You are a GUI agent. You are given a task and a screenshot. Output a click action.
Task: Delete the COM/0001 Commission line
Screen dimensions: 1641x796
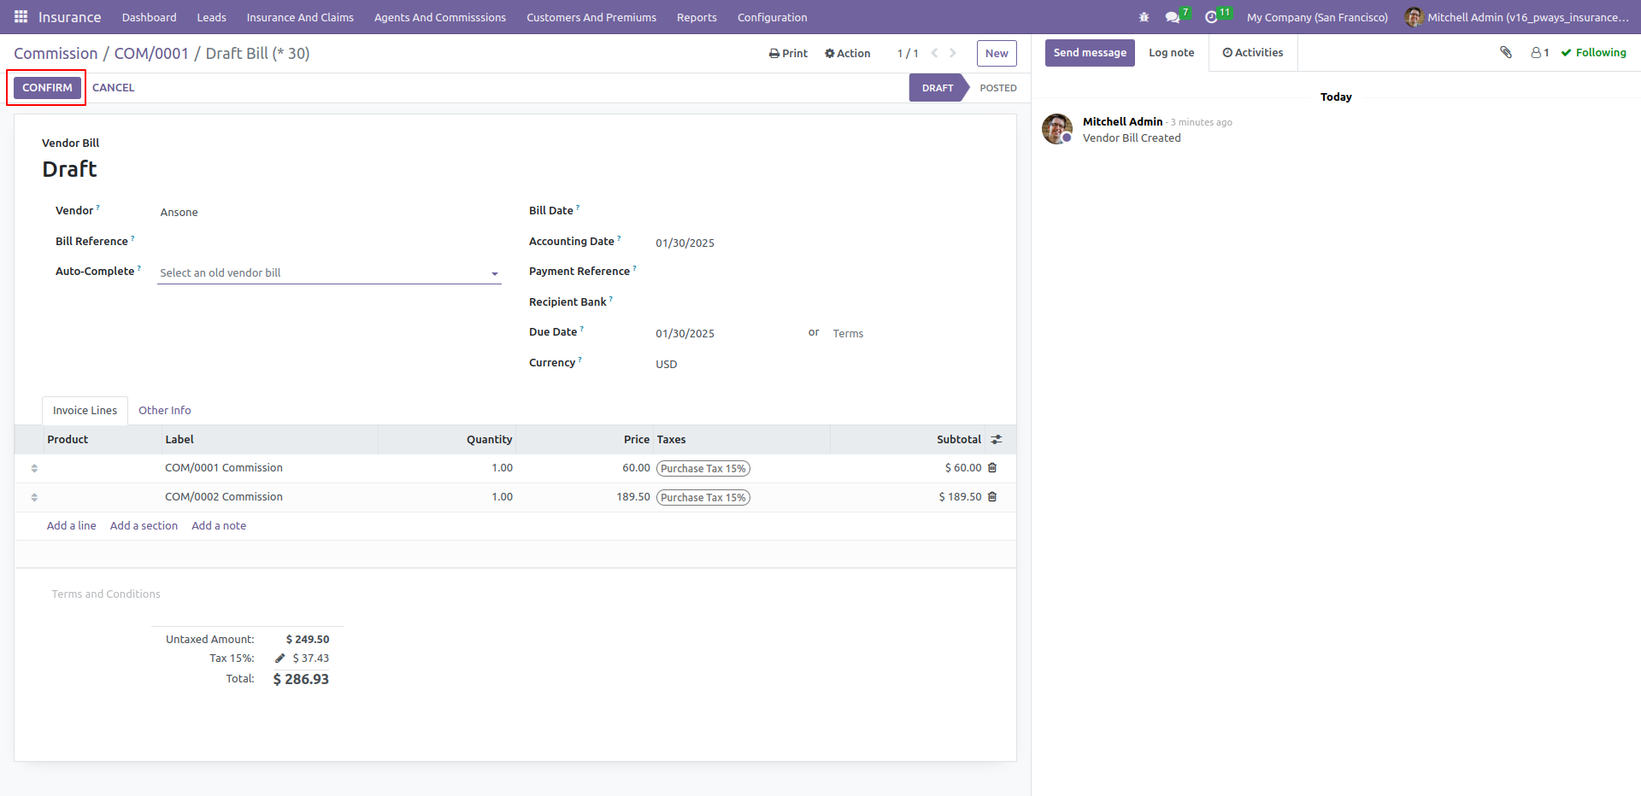click(992, 467)
